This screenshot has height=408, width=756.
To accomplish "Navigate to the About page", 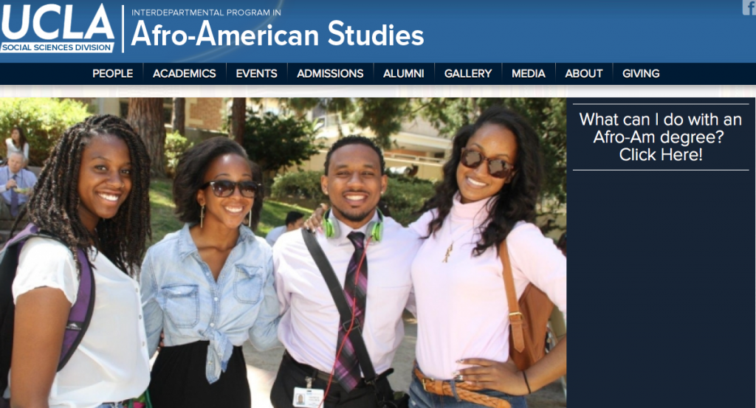I will click(584, 74).
